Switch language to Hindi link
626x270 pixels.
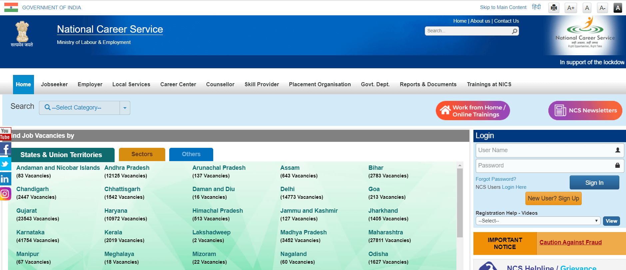pyautogui.click(x=536, y=7)
